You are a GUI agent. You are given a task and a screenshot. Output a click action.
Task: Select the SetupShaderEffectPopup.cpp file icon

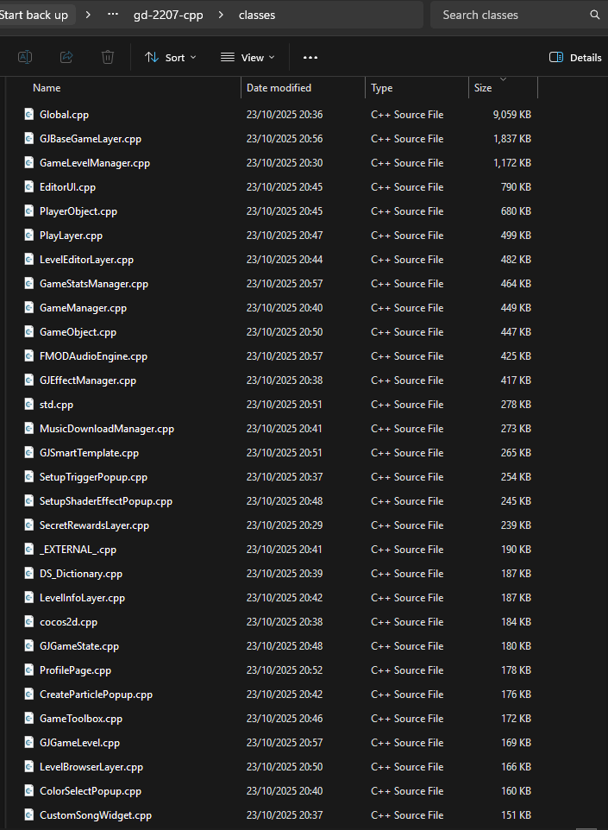point(29,501)
